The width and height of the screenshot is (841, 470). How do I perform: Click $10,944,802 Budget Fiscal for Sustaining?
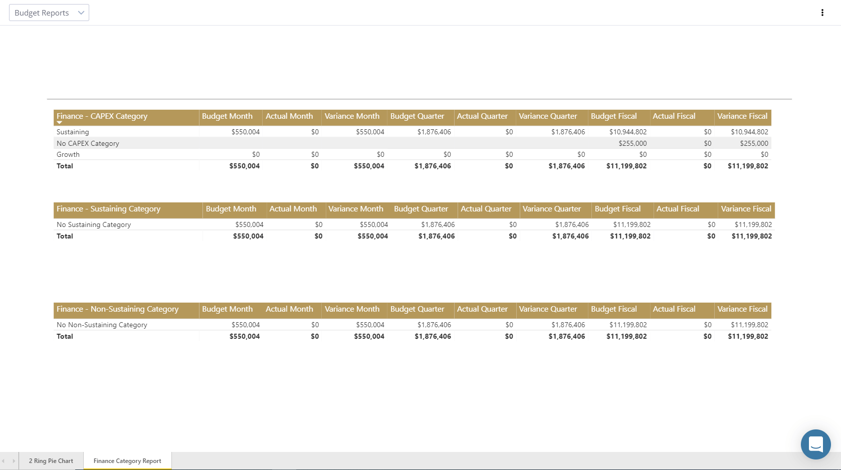pyautogui.click(x=628, y=132)
